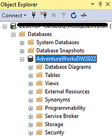
Task: Select Database Snapshots in the tree
Action: pos(60,51)
